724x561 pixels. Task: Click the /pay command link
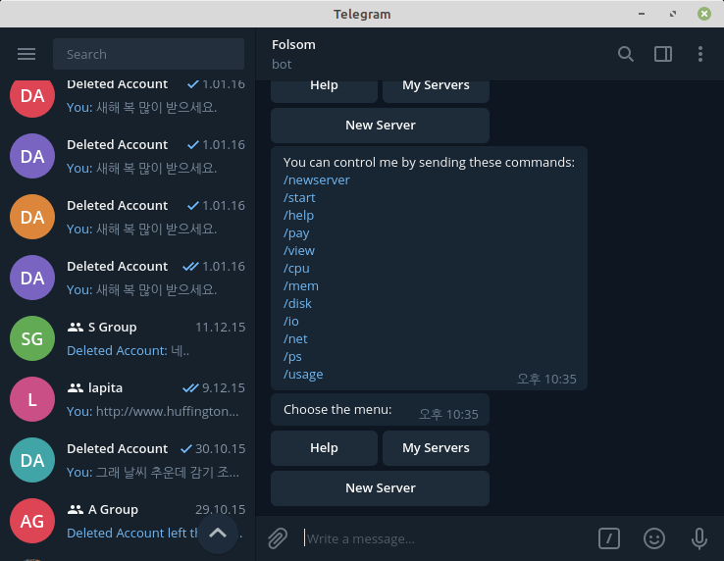tap(296, 233)
